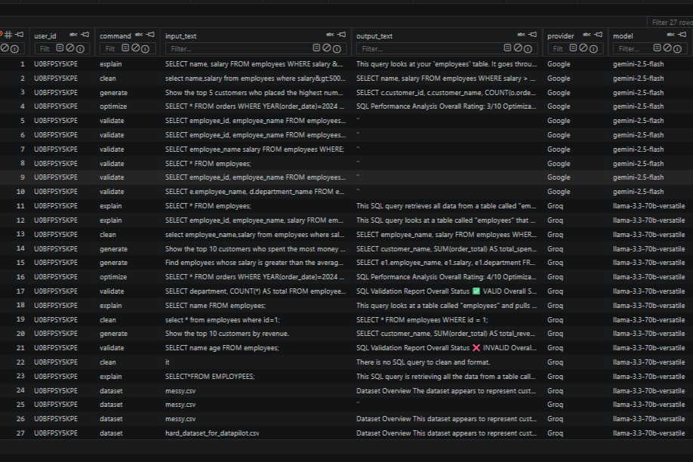693x462 pixels.
Task: Pin the command column
Action: [x=151, y=35]
